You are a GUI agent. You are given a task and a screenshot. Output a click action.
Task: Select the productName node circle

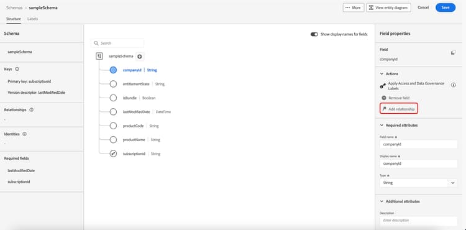(x=113, y=140)
